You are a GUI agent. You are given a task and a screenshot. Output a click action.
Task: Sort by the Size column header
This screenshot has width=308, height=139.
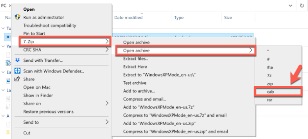(x=228, y=18)
